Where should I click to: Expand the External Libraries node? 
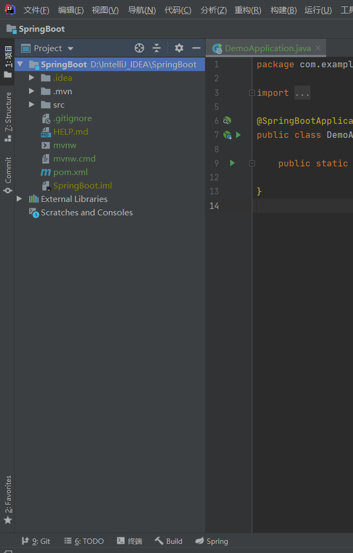coord(19,199)
